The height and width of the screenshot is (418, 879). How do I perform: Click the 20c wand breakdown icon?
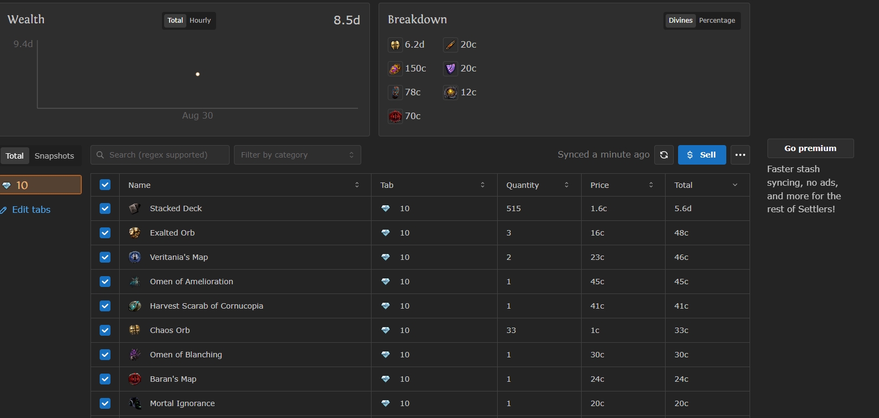click(451, 45)
